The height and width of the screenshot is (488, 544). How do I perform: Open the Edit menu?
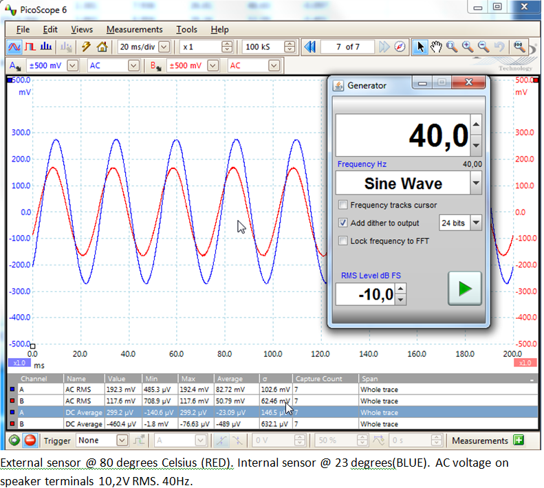pyautogui.click(x=50, y=30)
